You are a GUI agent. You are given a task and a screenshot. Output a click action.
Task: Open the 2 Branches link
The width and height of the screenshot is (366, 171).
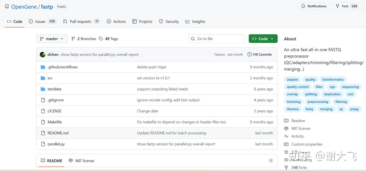84,39
